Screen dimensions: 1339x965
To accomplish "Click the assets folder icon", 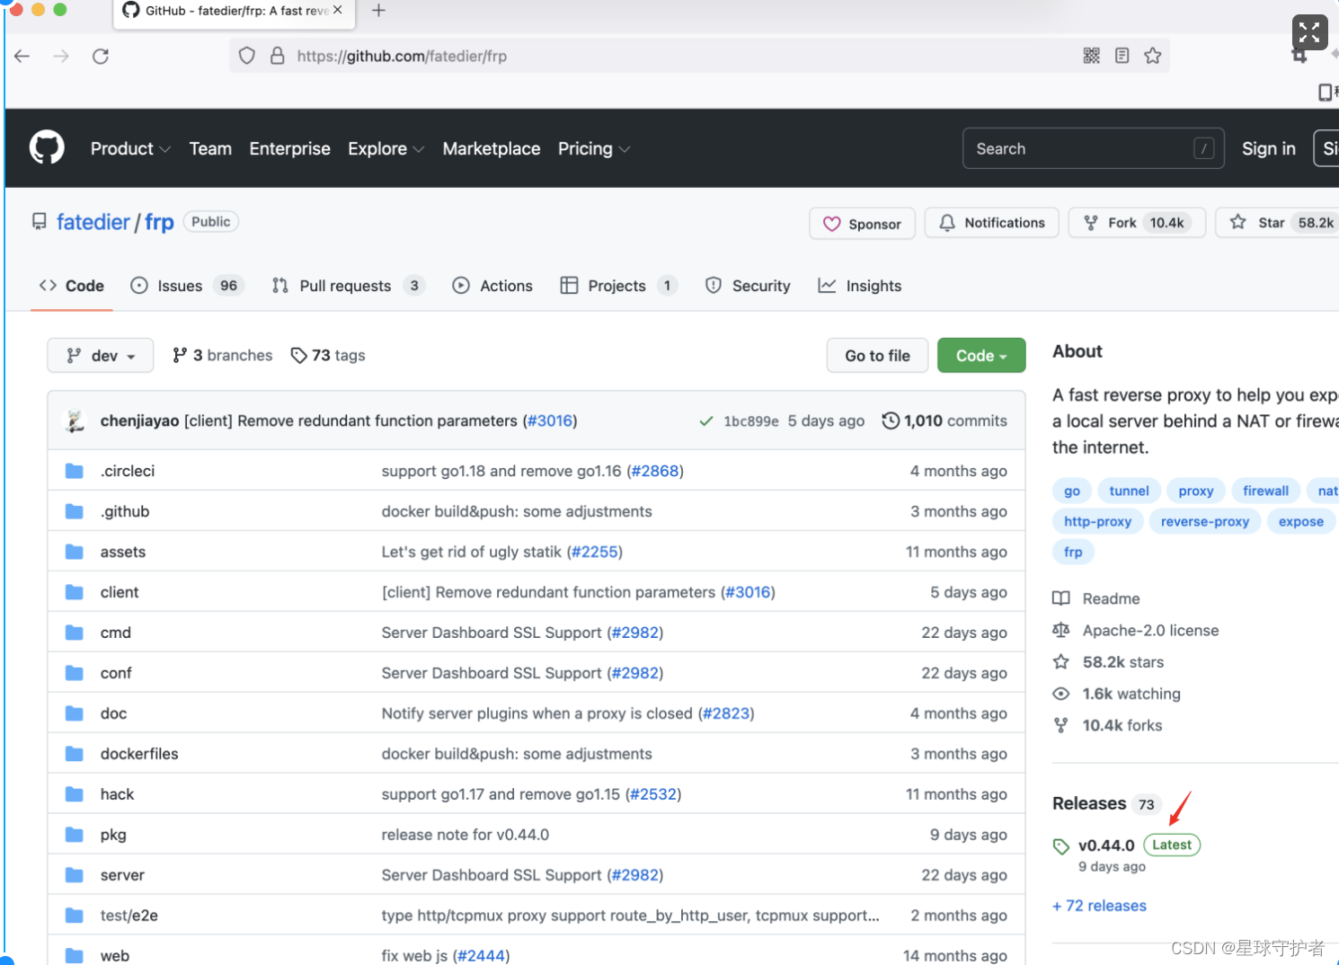I will tap(75, 552).
